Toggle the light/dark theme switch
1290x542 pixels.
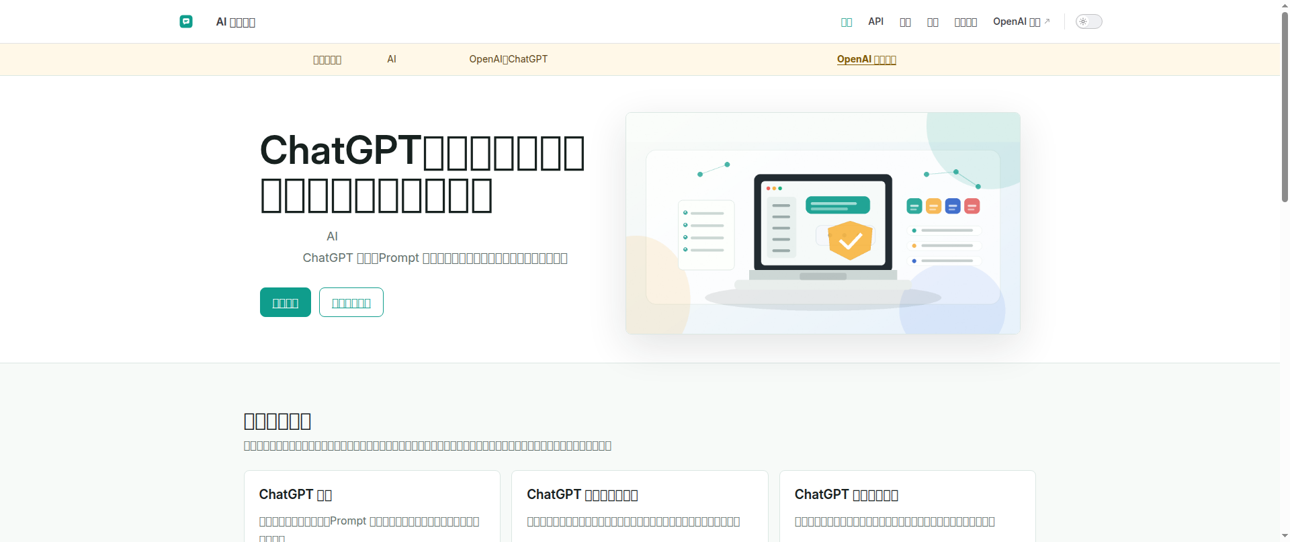tap(1088, 21)
